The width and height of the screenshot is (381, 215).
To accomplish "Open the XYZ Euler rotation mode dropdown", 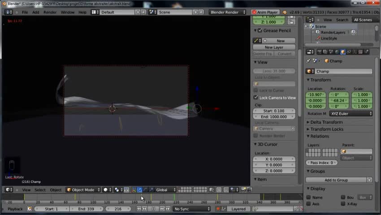I will click(351, 113).
